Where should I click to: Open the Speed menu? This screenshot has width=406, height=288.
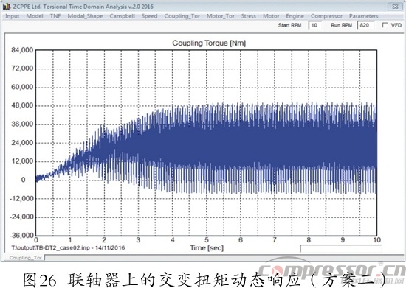click(149, 16)
